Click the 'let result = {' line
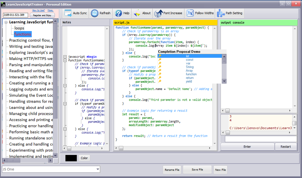 pyautogui.click(x=134, y=114)
